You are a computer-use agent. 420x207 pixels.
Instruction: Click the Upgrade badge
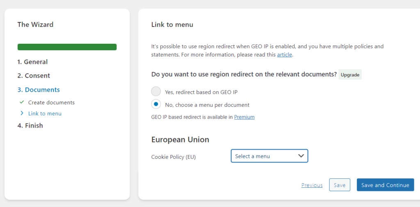[350, 75]
